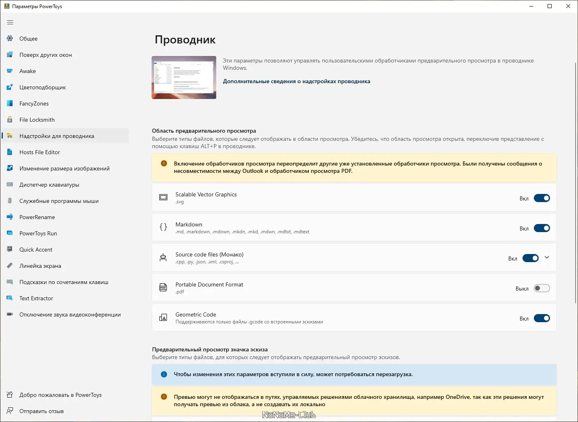The image size is (578, 422).
Task: Disable the Scalable Vector Graphics preview toggle
Action: coord(542,198)
